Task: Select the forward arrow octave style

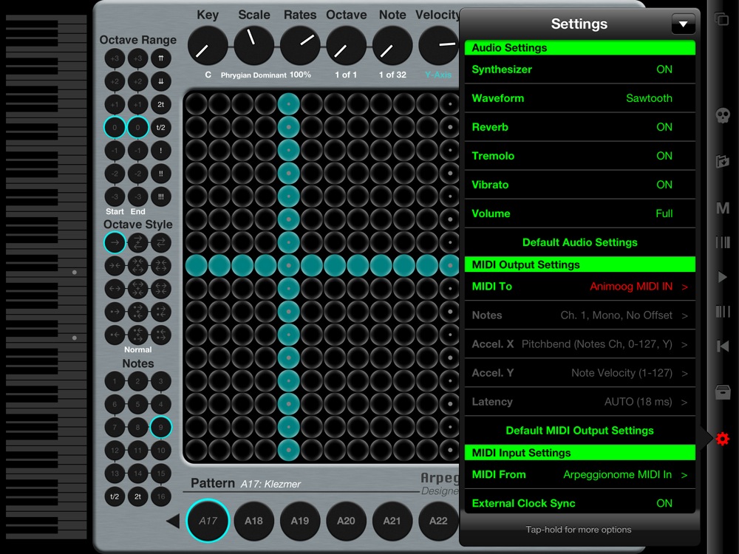Action: pyautogui.click(x=115, y=242)
